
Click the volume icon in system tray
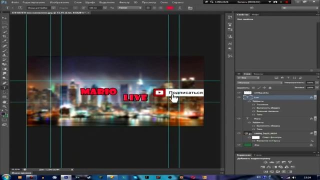[294, 177]
